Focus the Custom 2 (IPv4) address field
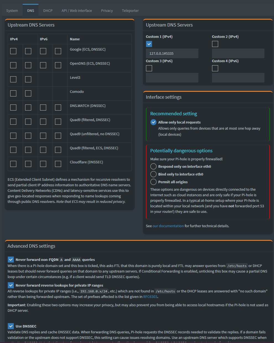 coord(238,53)
